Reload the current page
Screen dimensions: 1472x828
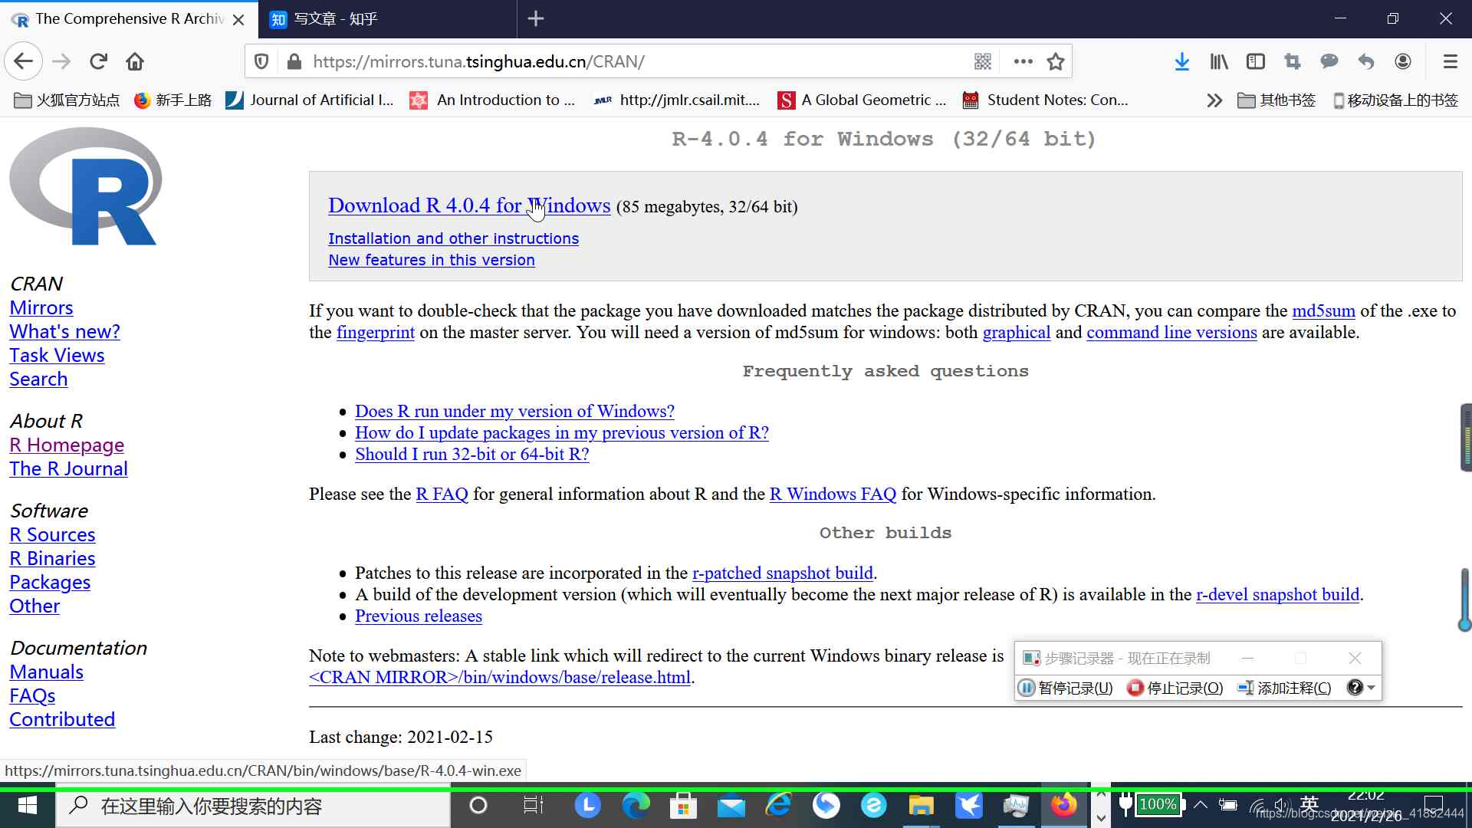click(x=98, y=61)
